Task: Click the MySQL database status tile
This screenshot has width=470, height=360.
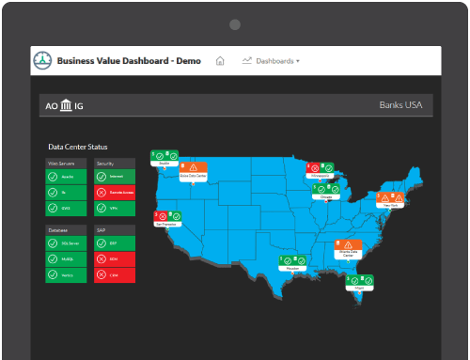Action: (66, 259)
